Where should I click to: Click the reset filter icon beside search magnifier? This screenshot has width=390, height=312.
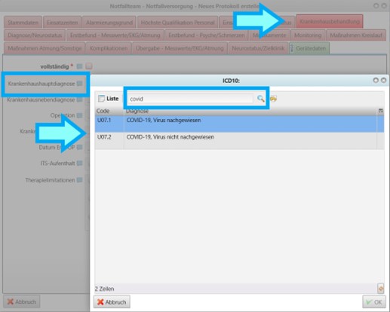tap(273, 99)
